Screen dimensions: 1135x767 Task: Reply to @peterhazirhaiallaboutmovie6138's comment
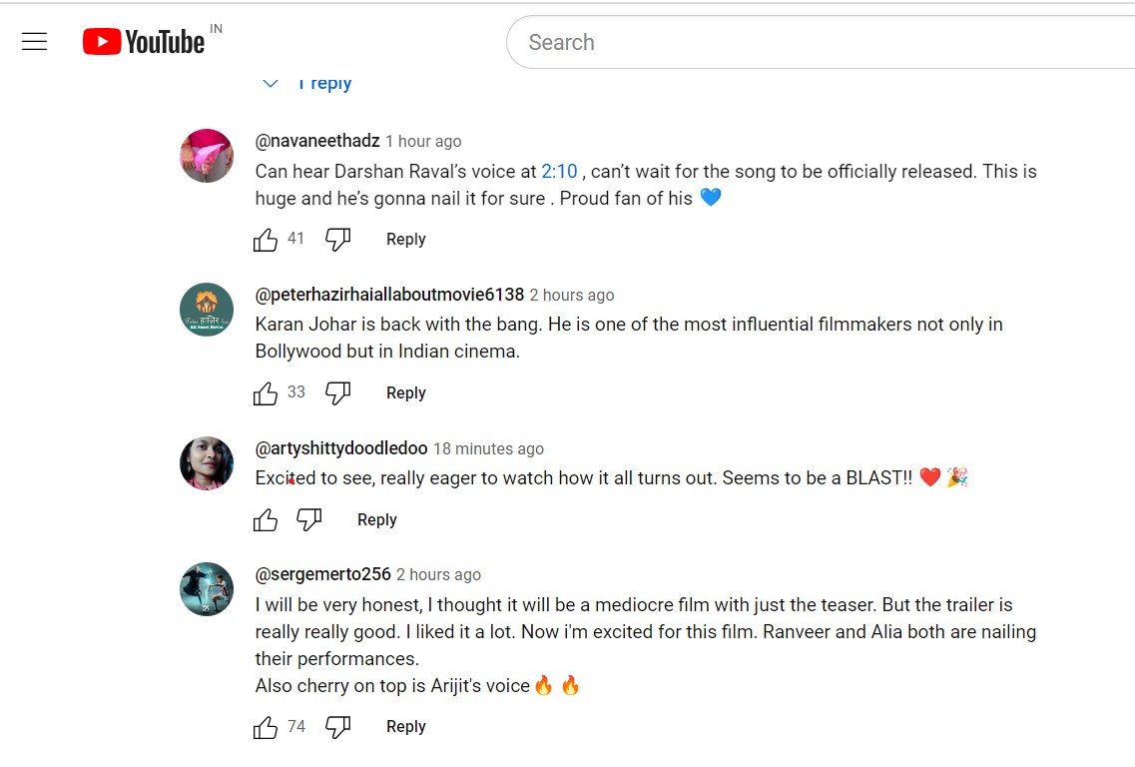[x=405, y=393]
